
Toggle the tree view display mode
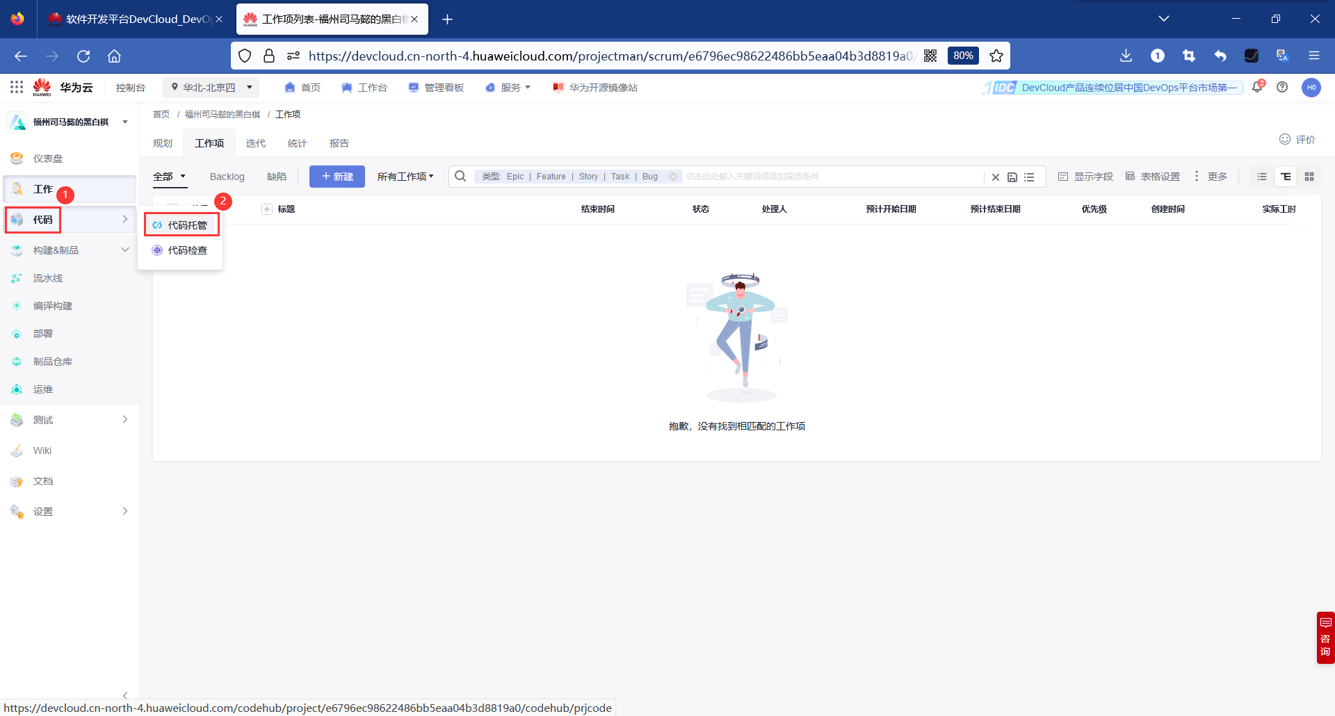[1286, 177]
